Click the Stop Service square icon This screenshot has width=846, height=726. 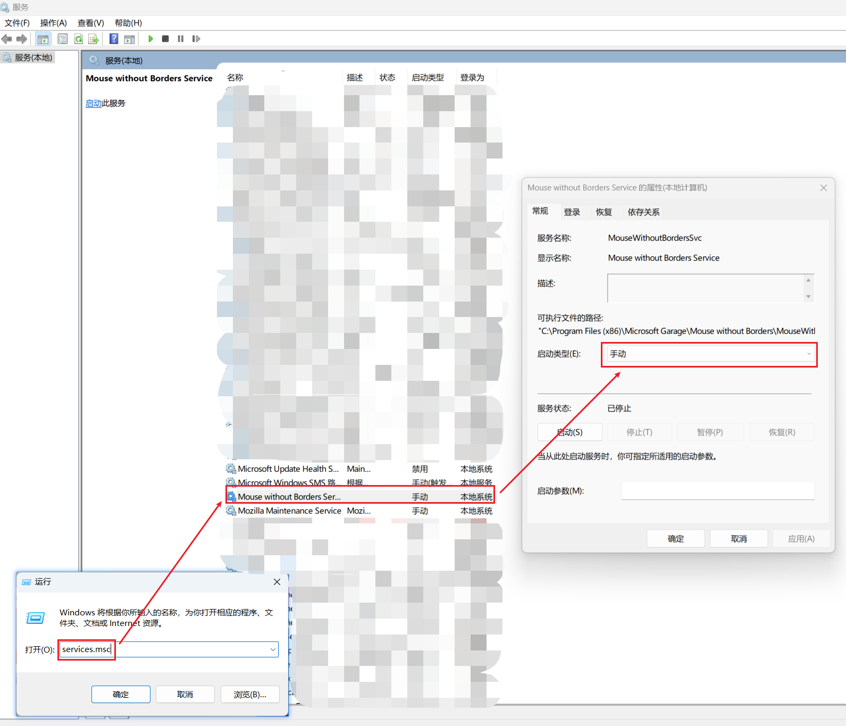165,39
